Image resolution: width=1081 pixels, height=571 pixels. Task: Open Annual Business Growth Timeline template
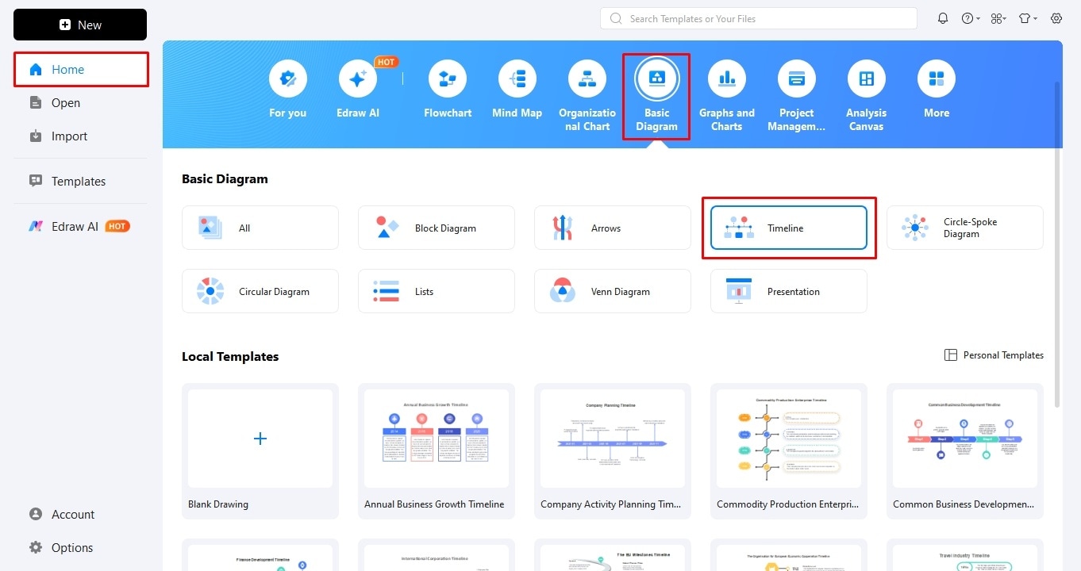click(x=437, y=451)
